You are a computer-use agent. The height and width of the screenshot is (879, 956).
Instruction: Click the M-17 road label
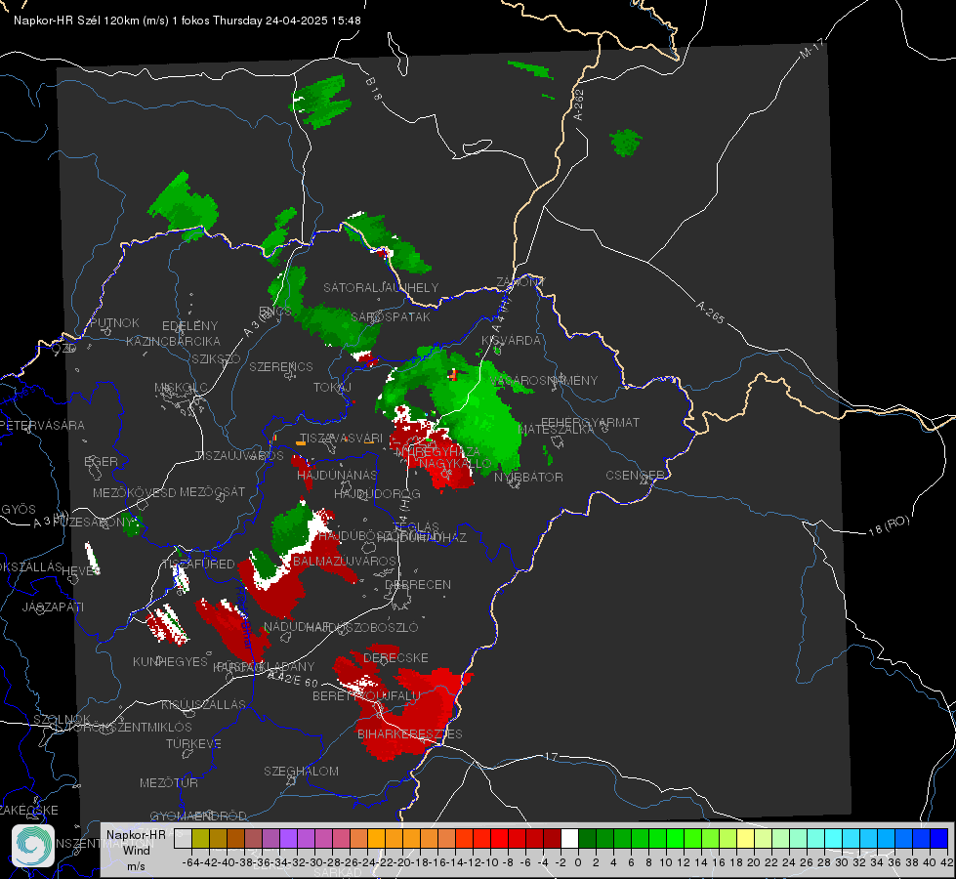[x=811, y=49]
